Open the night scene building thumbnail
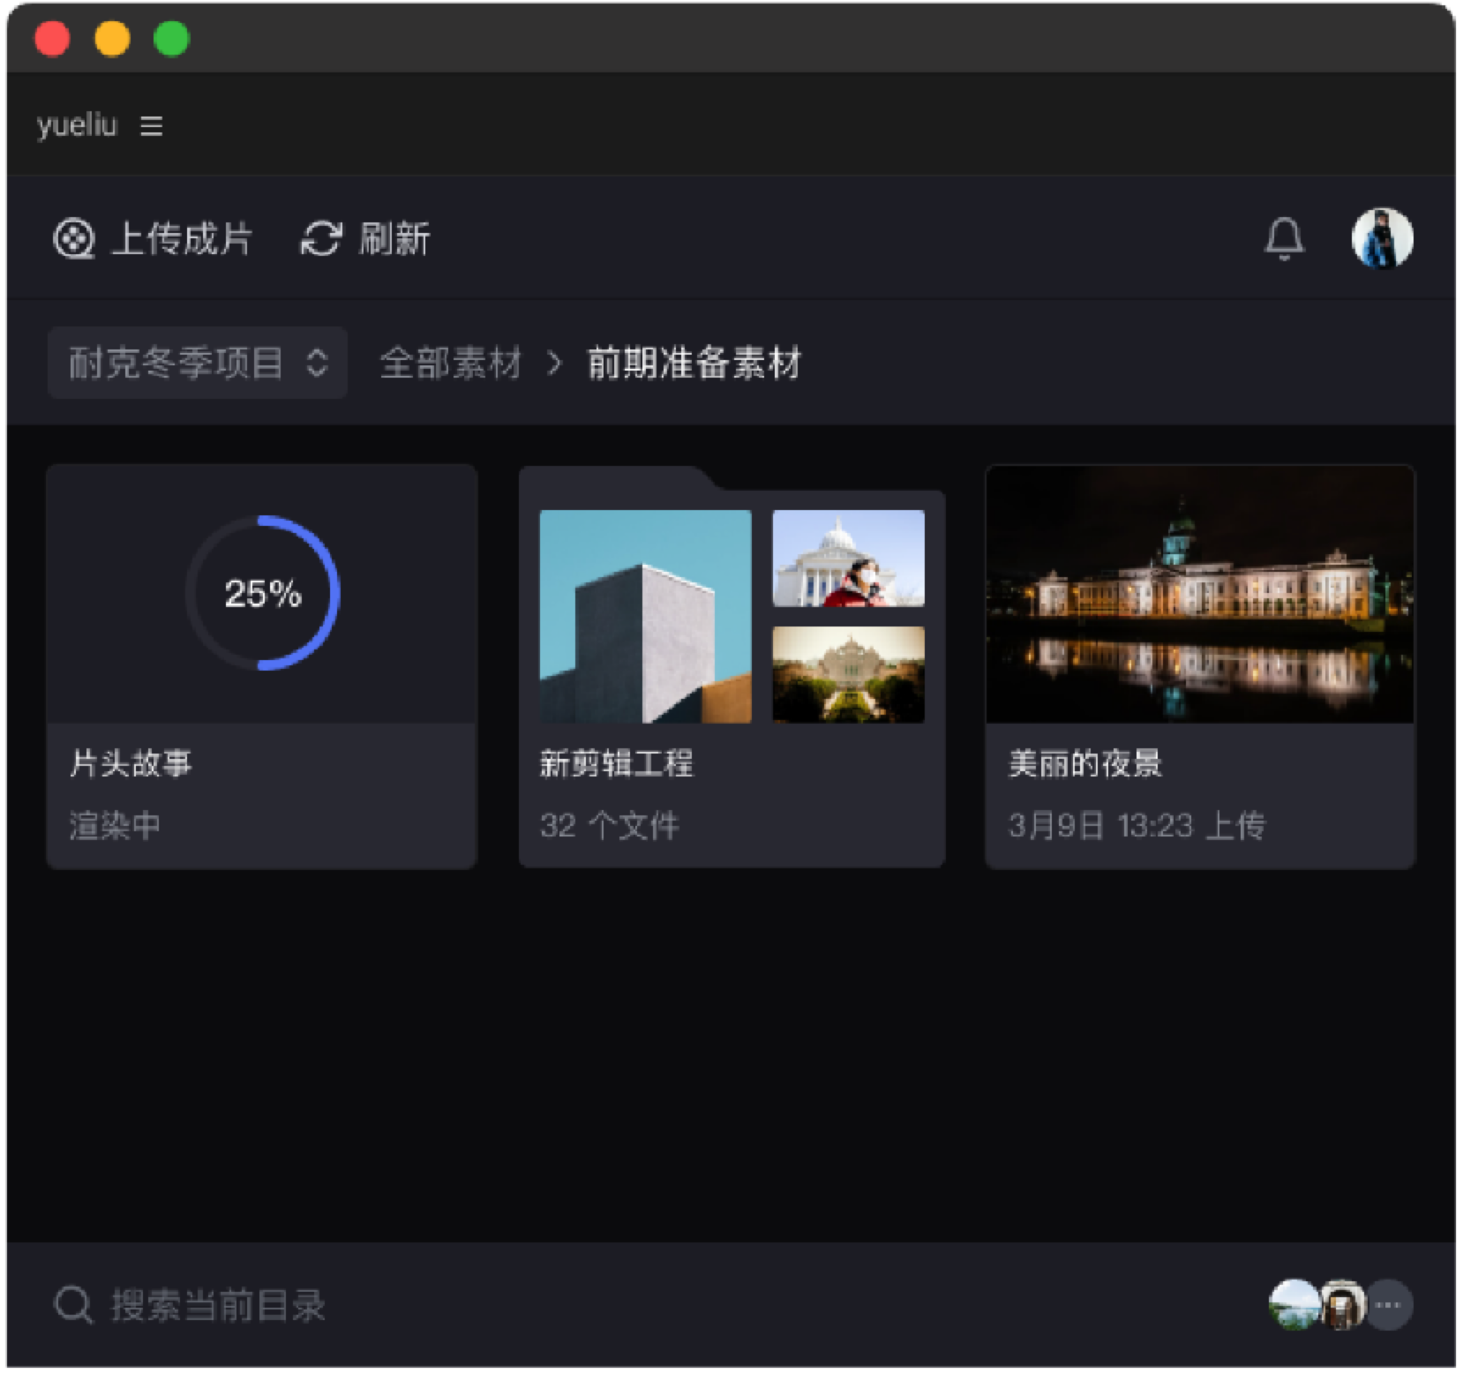Screen dimensions: 1463x1373 (x=1200, y=595)
